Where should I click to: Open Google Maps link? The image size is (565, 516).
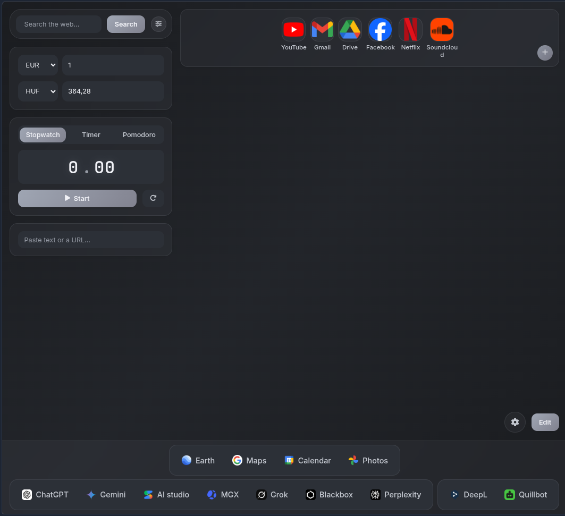pos(249,461)
